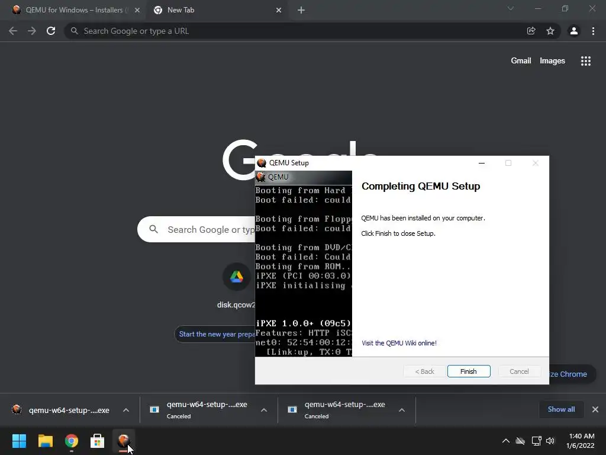This screenshot has width=606, height=455.
Task: Click the third canceled qemu-w64-setup download
Action: (337, 410)
